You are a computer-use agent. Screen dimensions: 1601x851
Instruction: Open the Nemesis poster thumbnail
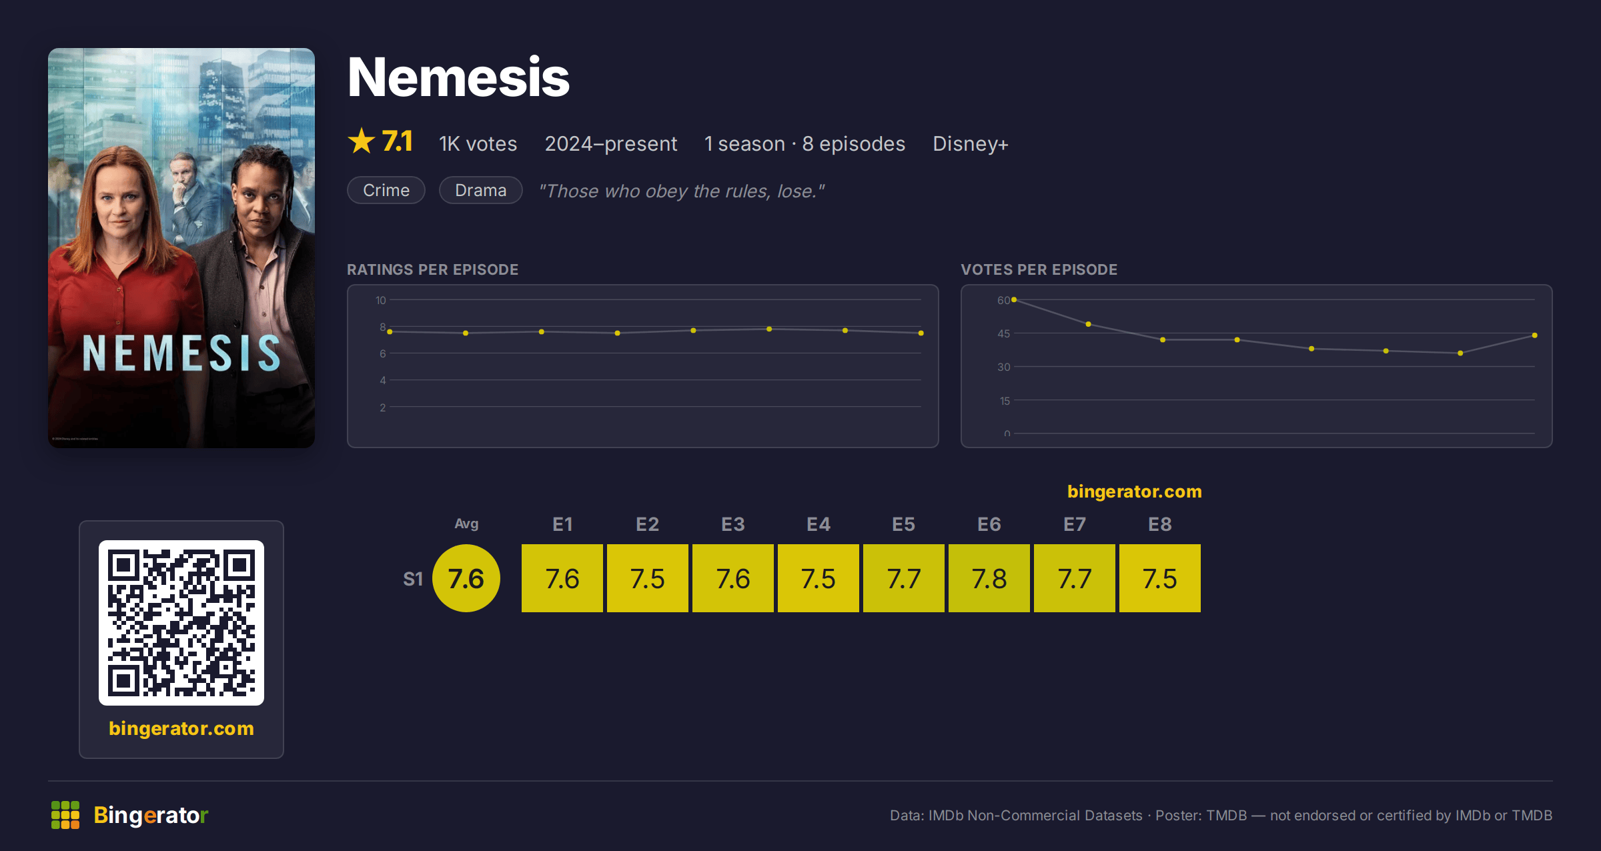[x=181, y=248]
